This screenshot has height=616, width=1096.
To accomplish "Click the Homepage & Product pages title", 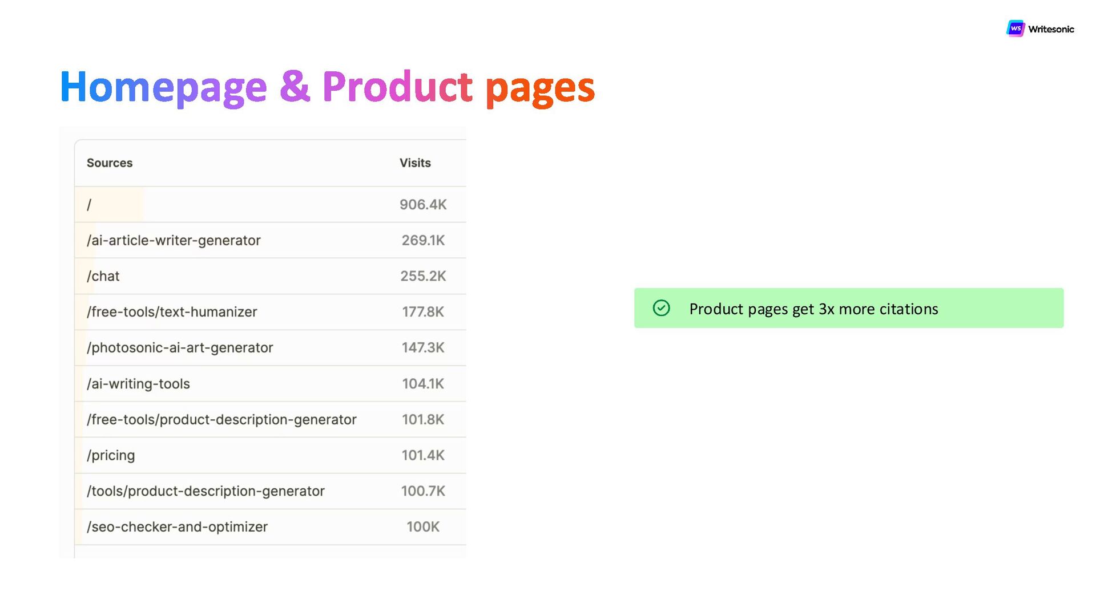I will tap(327, 87).
